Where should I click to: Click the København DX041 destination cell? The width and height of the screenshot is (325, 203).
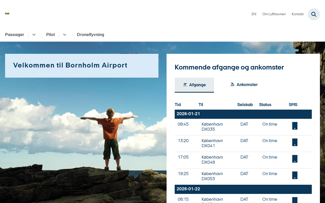point(212,143)
